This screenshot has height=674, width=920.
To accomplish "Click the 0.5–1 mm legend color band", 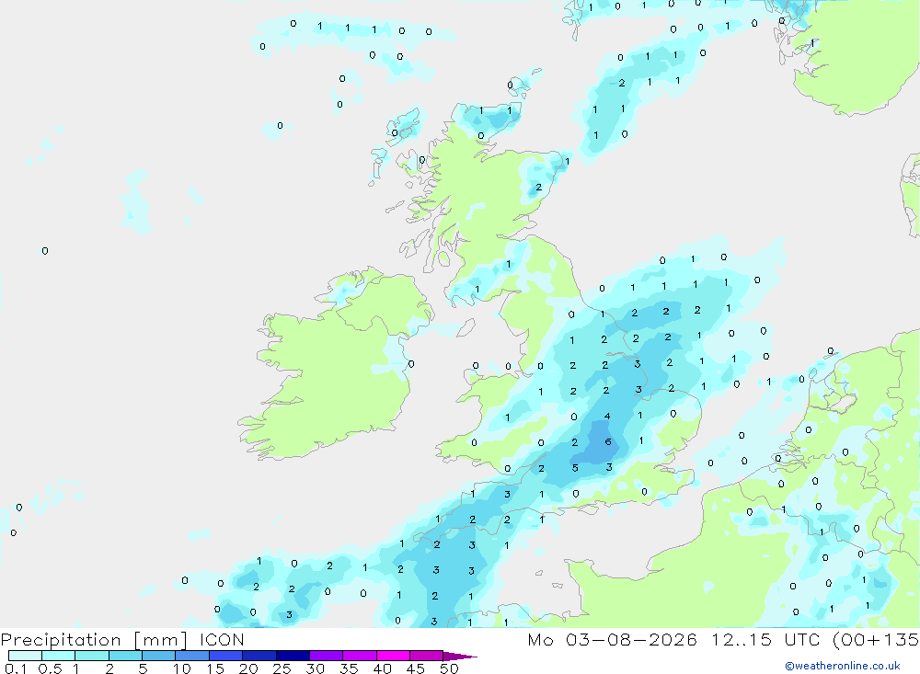I will point(59,656).
